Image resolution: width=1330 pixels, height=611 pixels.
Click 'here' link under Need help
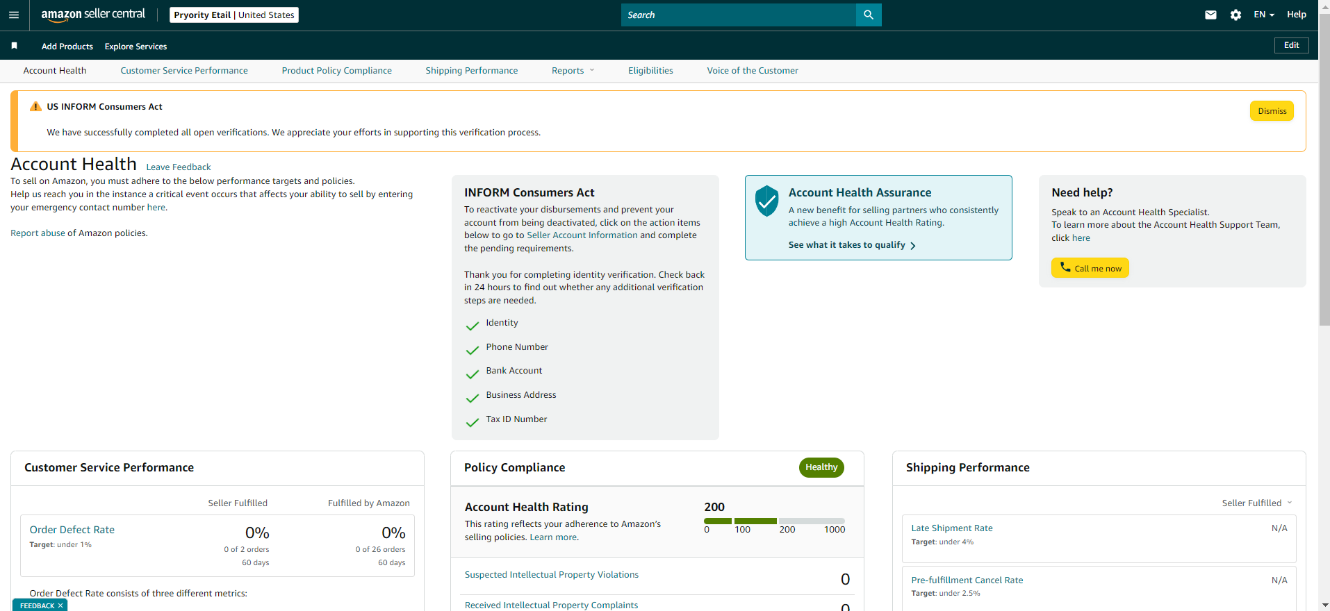pyautogui.click(x=1081, y=238)
